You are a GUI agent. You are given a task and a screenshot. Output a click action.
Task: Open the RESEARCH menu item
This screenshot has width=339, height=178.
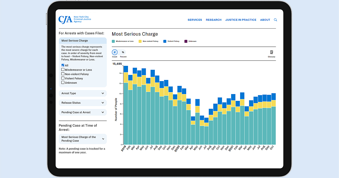(214, 20)
